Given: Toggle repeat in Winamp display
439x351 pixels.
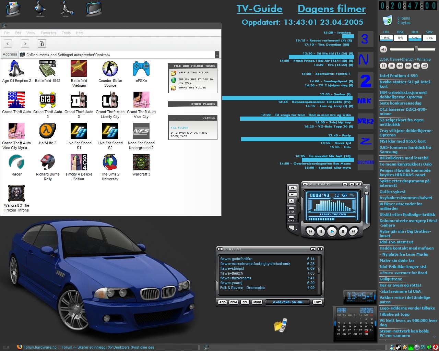Looking at the screenshot, I should click(337, 195).
